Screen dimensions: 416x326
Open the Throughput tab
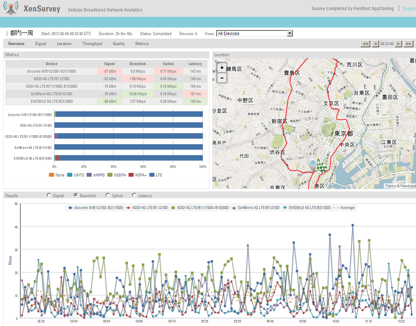(x=92, y=44)
